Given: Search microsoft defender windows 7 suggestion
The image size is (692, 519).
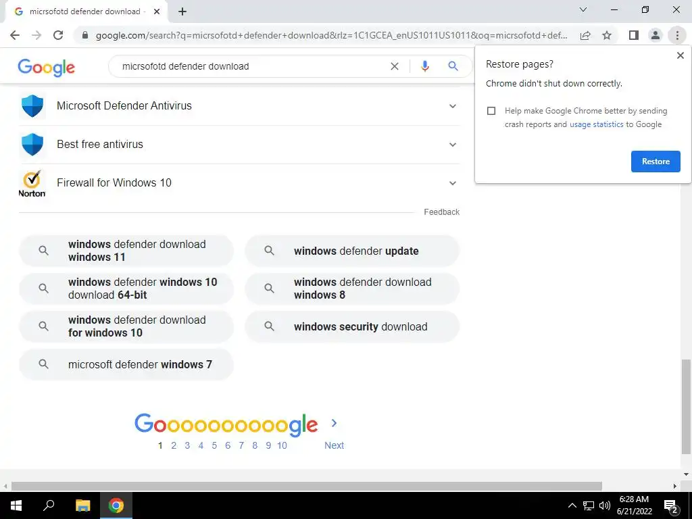Looking at the screenshot, I should [126, 364].
